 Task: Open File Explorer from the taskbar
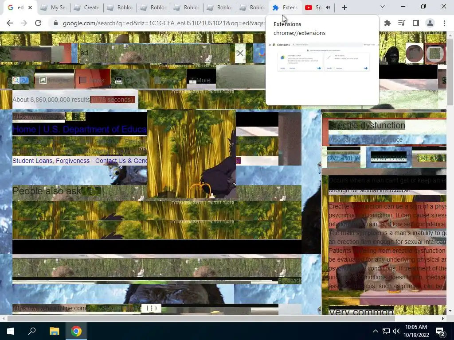54,331
